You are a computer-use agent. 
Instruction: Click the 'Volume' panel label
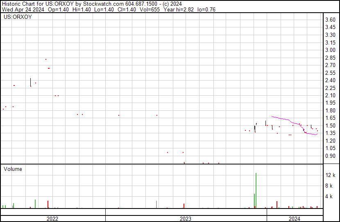coord(13,169)
